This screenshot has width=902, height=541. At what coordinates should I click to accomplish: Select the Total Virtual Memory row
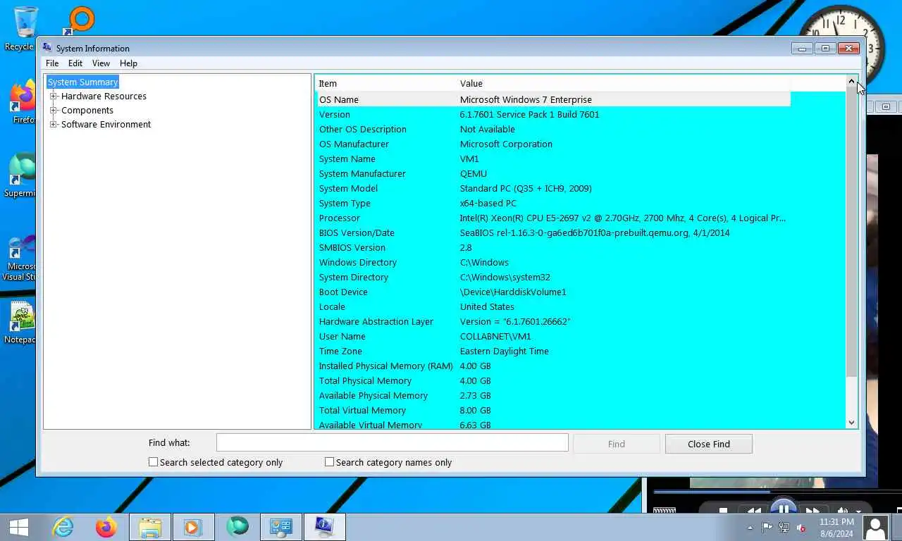tap(553, 410)
